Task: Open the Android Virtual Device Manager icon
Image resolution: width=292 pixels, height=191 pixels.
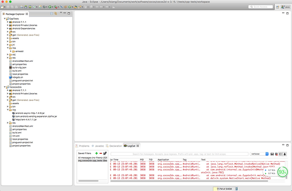Action: tap(30, 7)
